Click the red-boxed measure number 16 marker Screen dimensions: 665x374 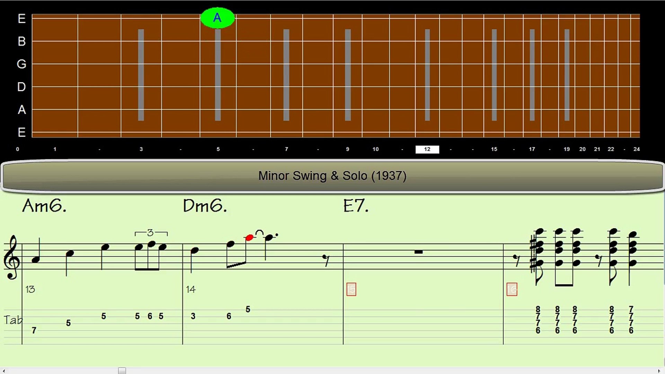tap(512, 289)
